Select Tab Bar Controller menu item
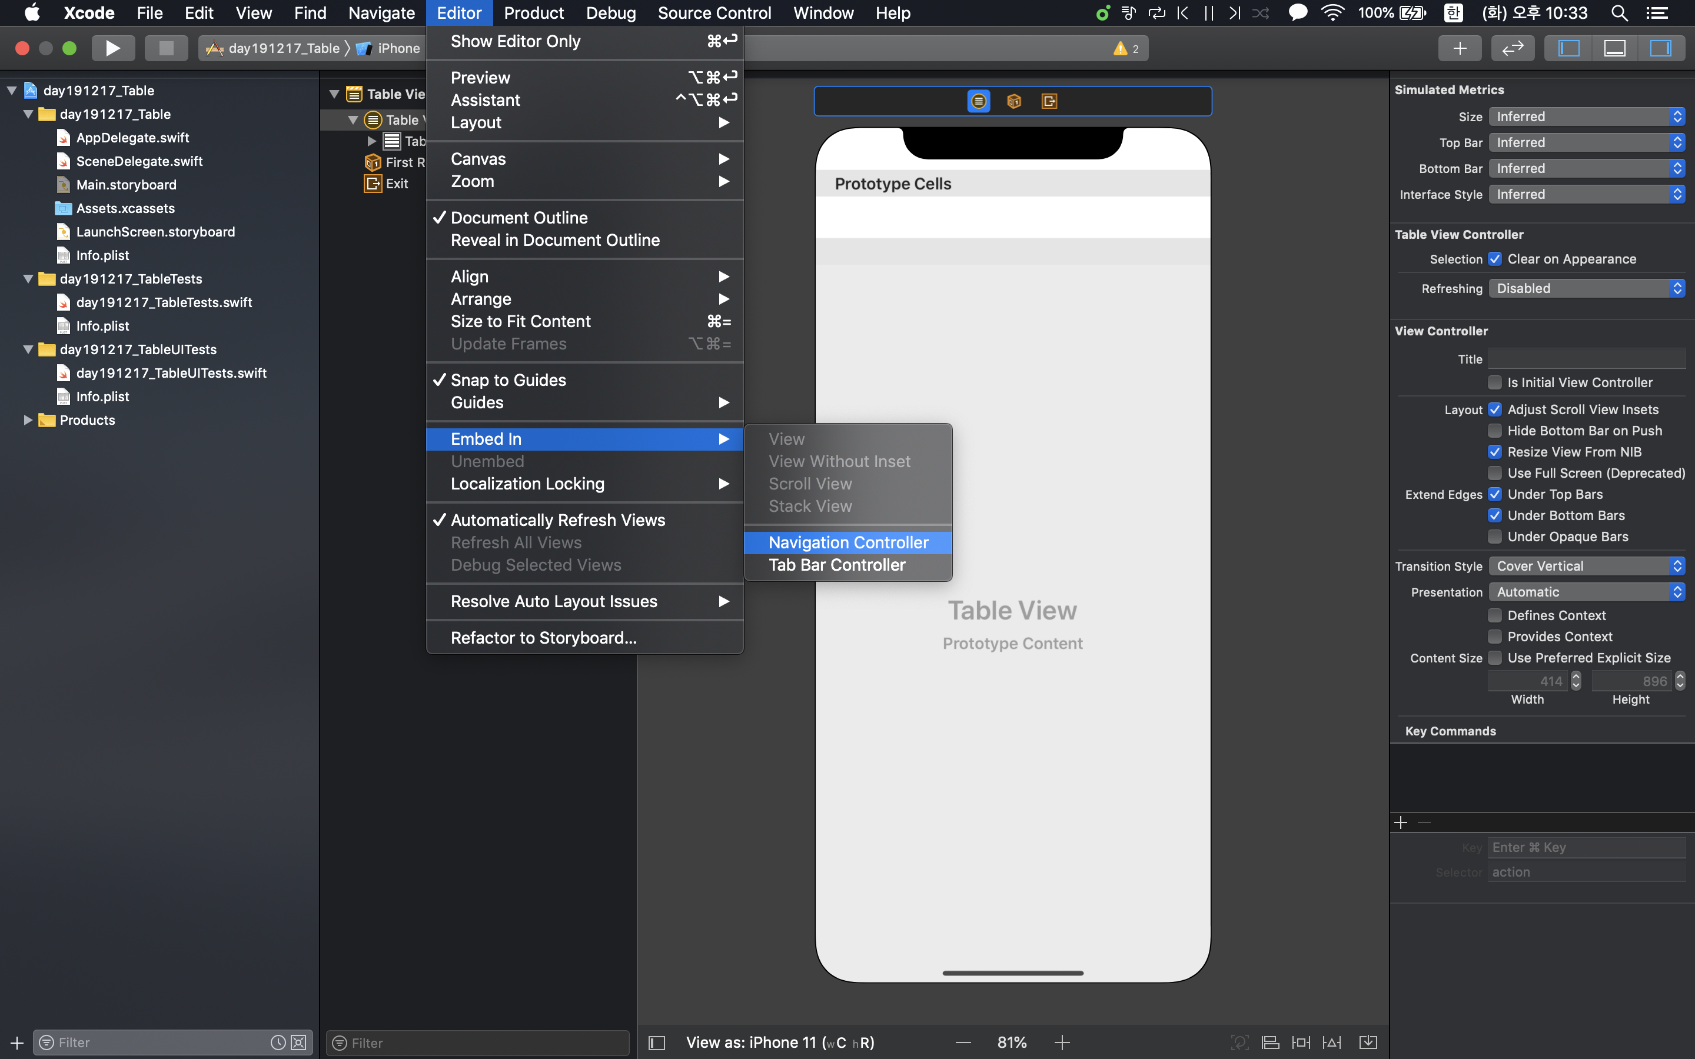Image resolution: width=1695 pixels, height=1059 pixels. 836,565
